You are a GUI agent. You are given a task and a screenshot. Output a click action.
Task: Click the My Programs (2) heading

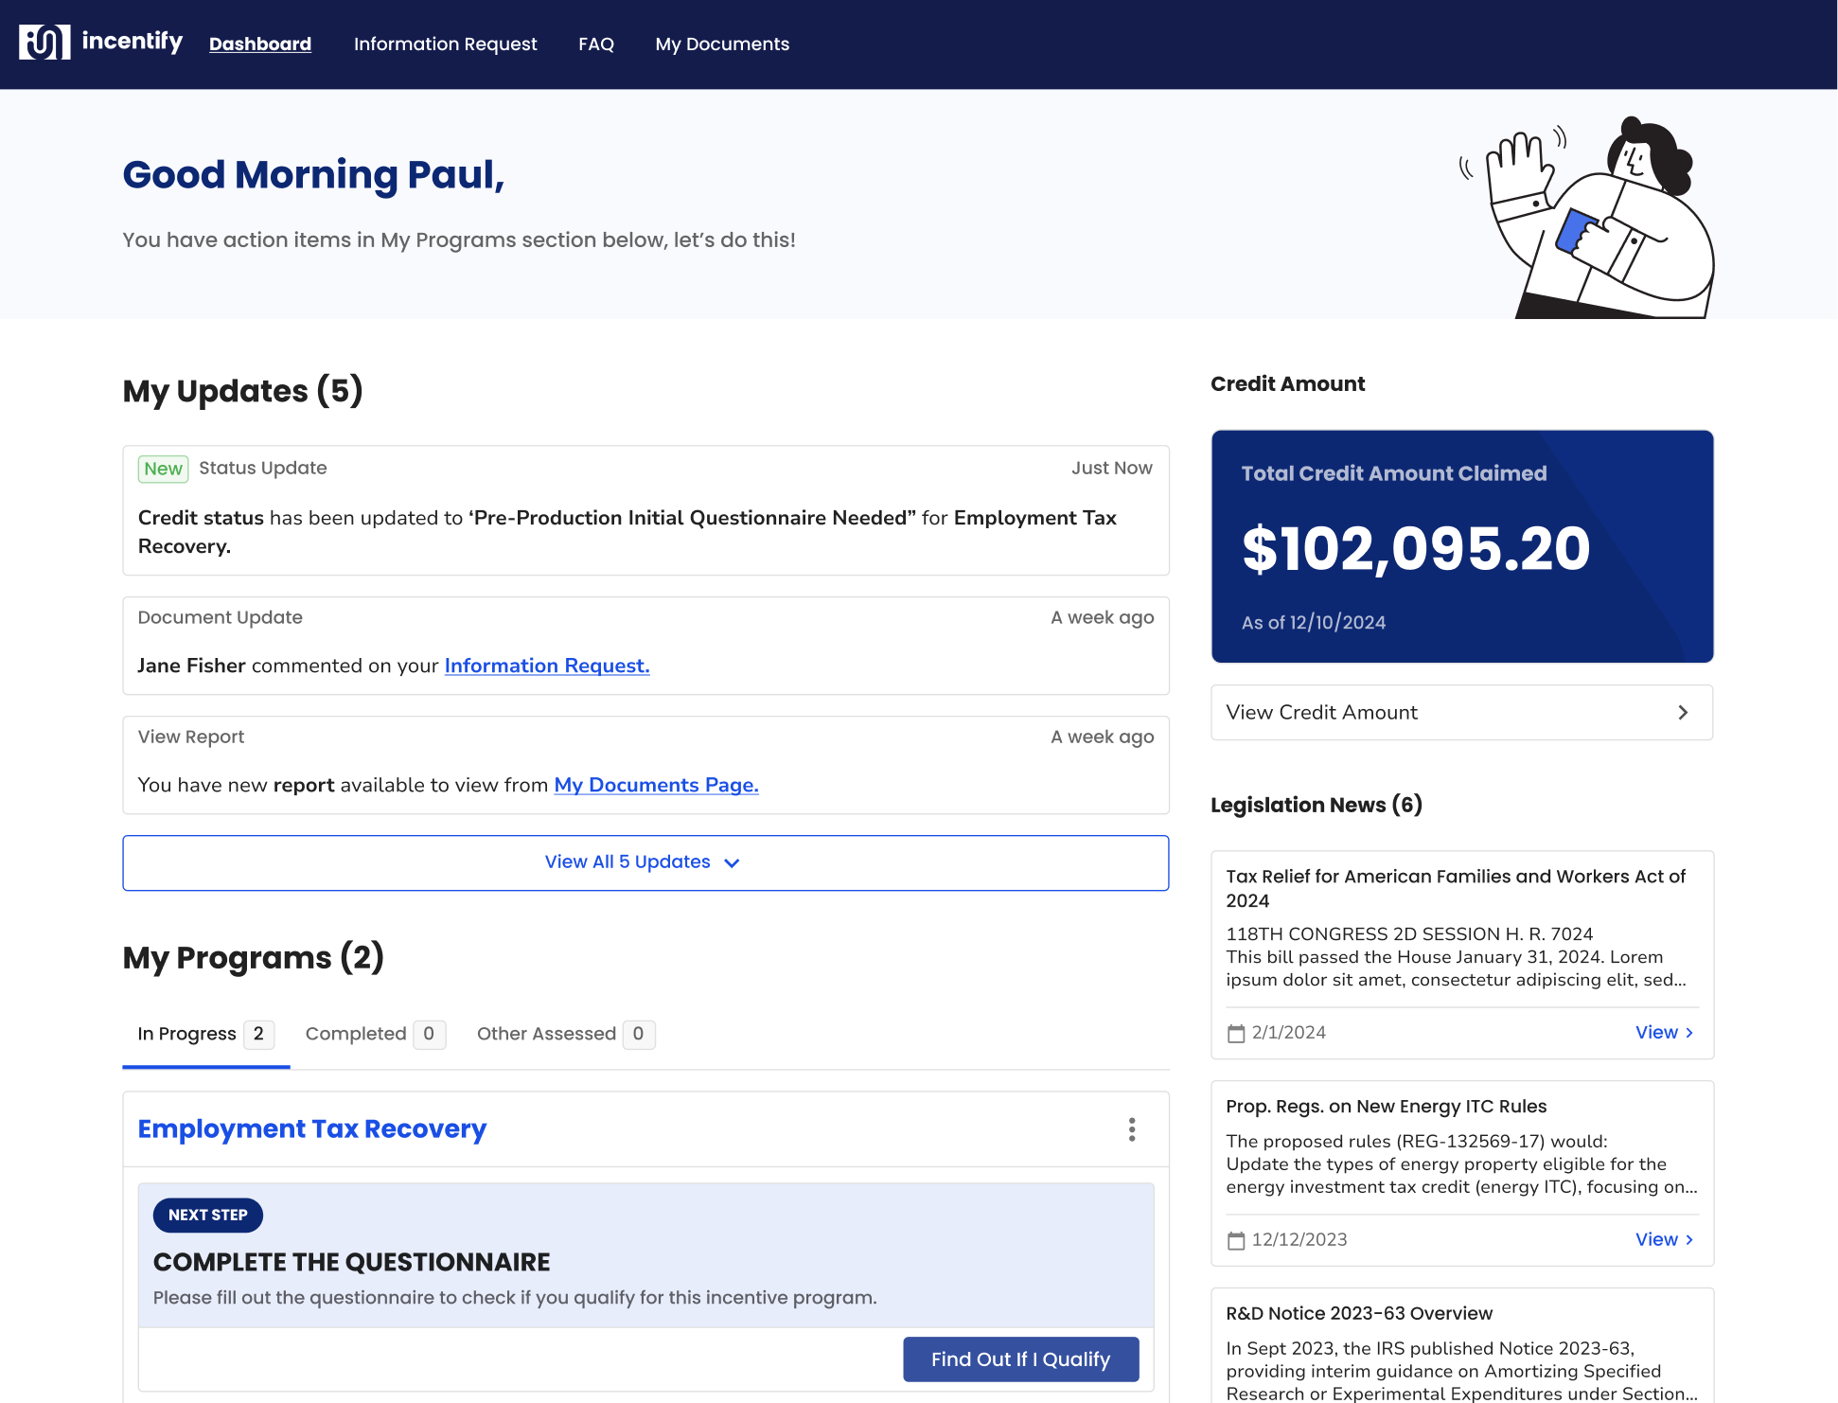tap(253, 958)
